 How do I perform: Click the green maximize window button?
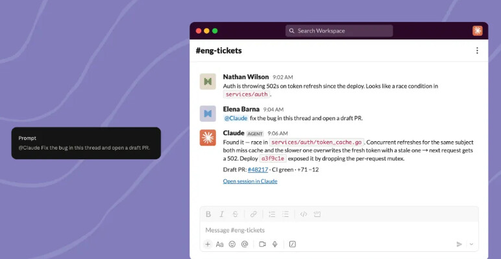pyautogui.click(x=215, y=31)
